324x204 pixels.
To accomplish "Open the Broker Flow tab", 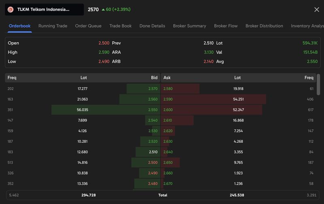I will coord(226,26).
